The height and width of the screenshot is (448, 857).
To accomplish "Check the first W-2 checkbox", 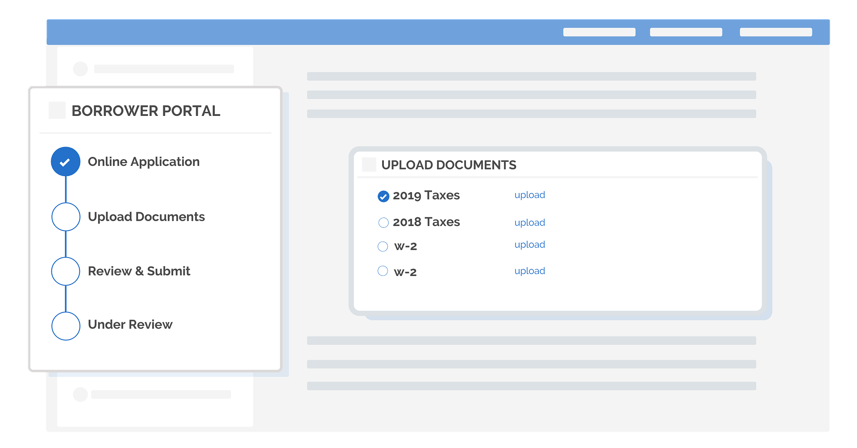I will 383,247.
